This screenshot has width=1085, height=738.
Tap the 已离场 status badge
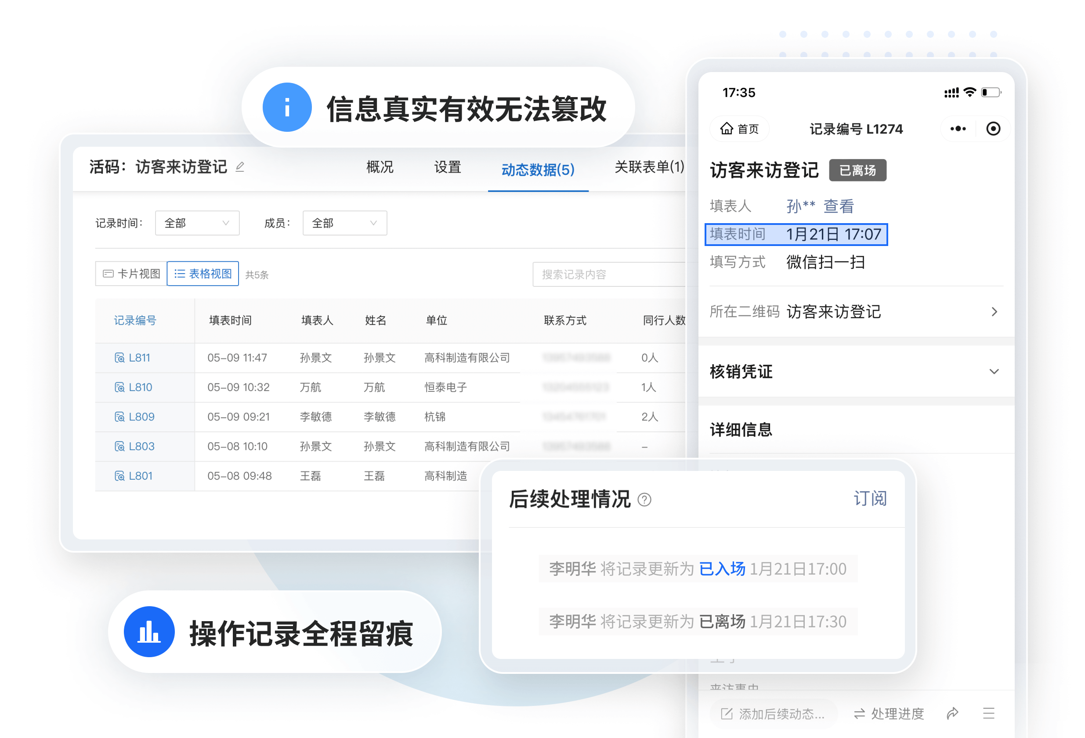(857, 170)
